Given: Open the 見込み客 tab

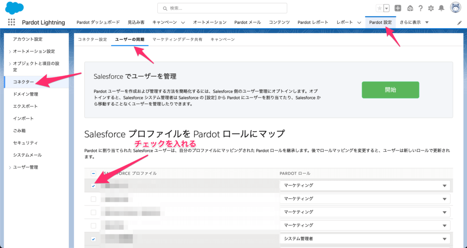Looking at the screenshot, I should point(136,22).
